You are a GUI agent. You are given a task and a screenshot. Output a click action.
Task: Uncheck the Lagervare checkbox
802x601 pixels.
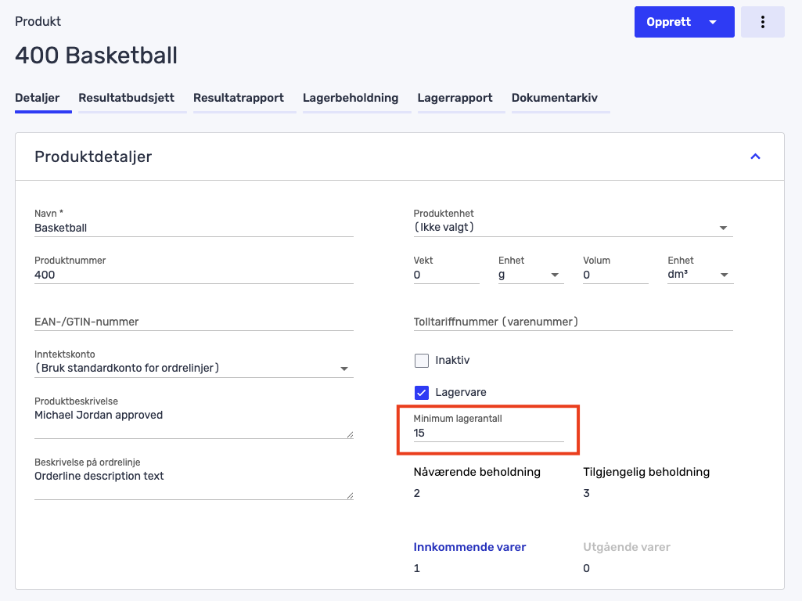422,392
